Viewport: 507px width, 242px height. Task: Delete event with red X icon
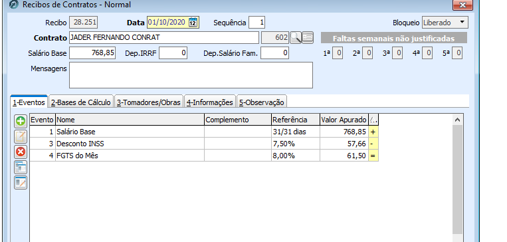tap(21, 152)
